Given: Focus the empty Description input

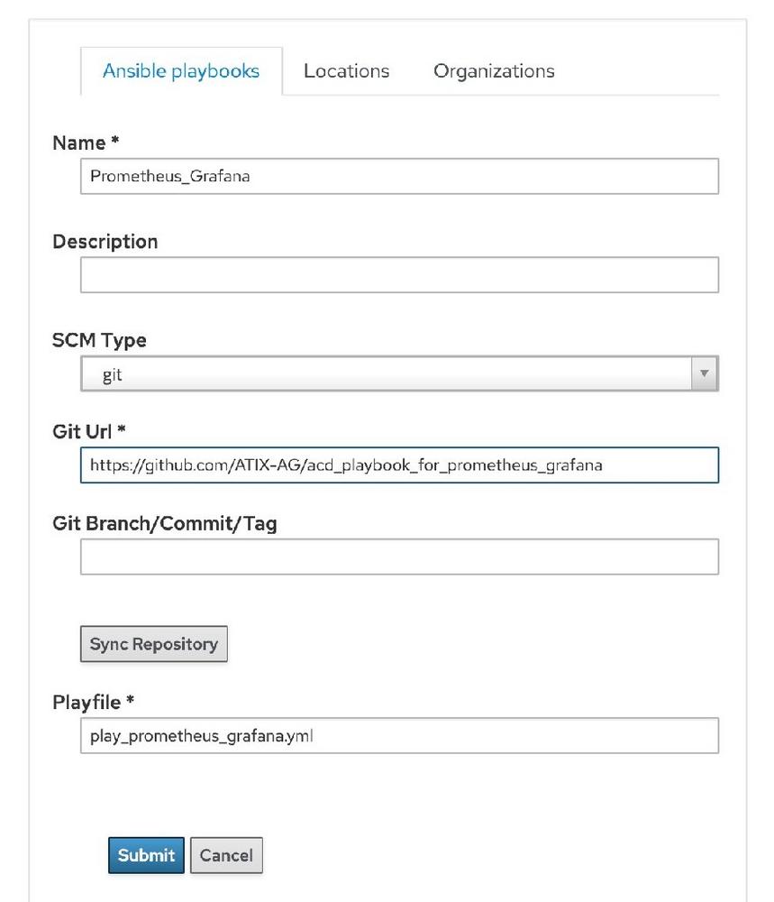Looking at the screenshot, I should (399, 275).
